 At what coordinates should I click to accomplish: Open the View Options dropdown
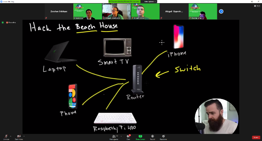click(150, 1)
